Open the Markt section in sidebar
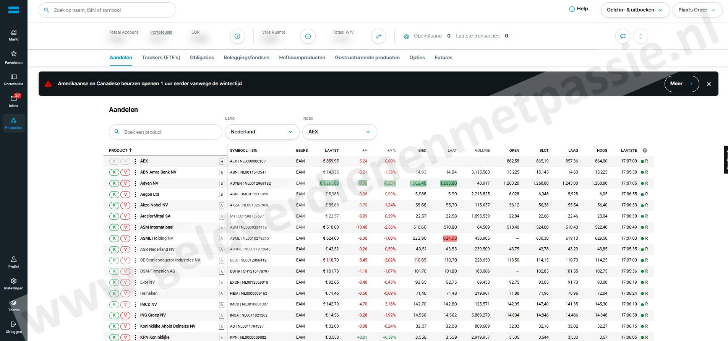This screenshot has height=341, width=728. [x=14, y=34]
